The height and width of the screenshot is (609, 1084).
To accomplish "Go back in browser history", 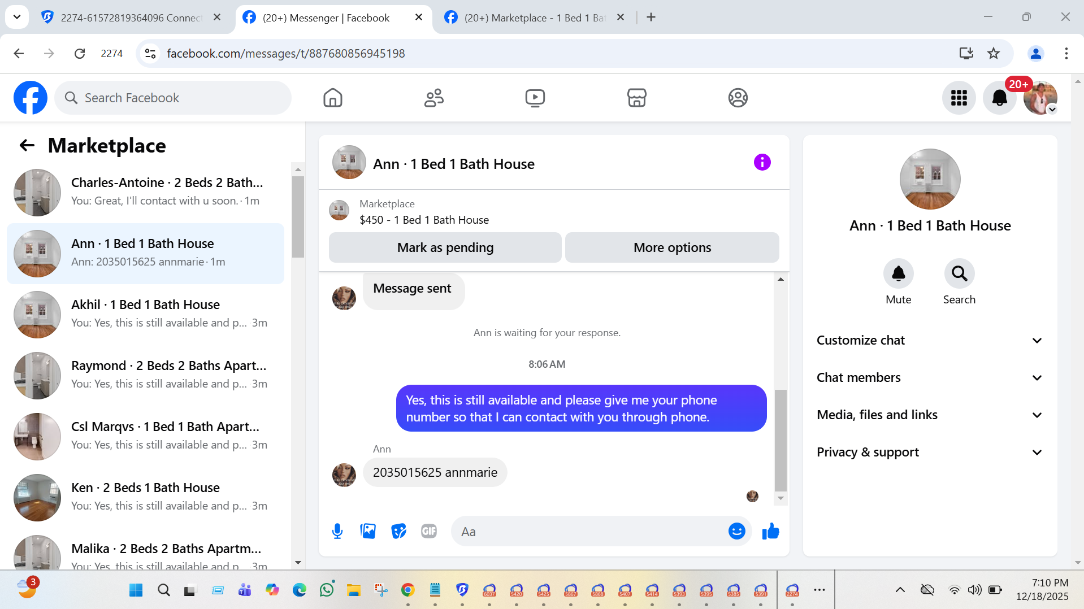I will 19,53.
